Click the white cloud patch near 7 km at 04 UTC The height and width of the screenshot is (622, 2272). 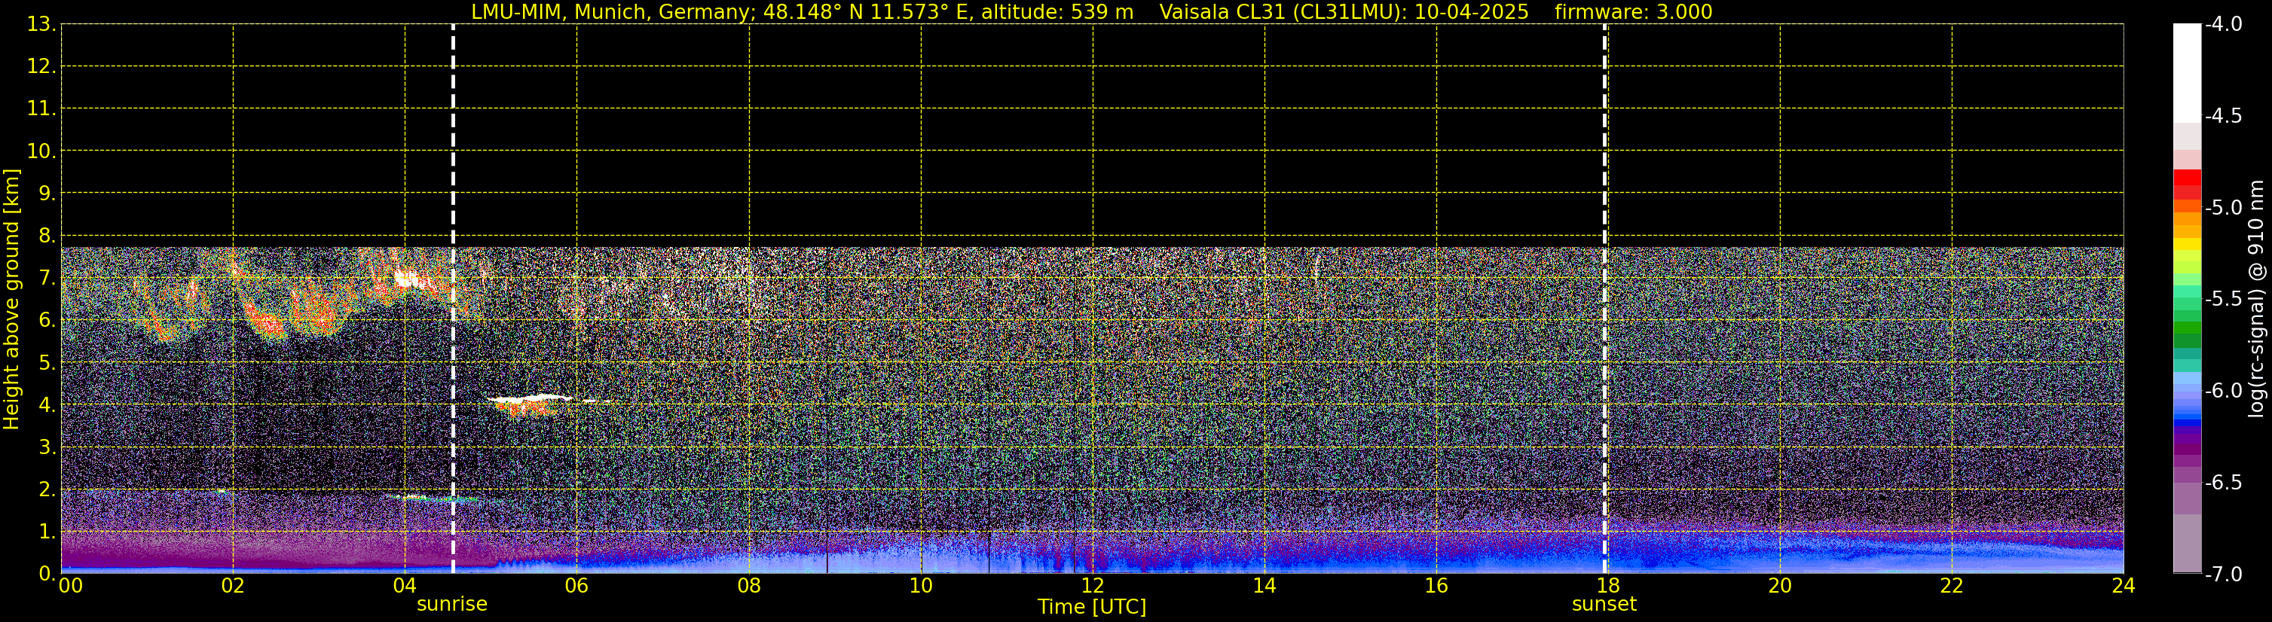(411, 280)
